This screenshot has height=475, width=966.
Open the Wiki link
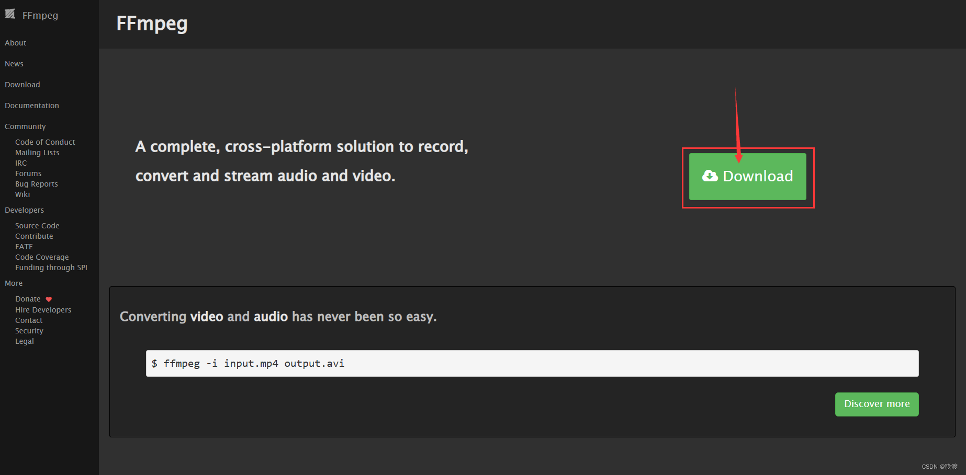(x=23, y=194)
